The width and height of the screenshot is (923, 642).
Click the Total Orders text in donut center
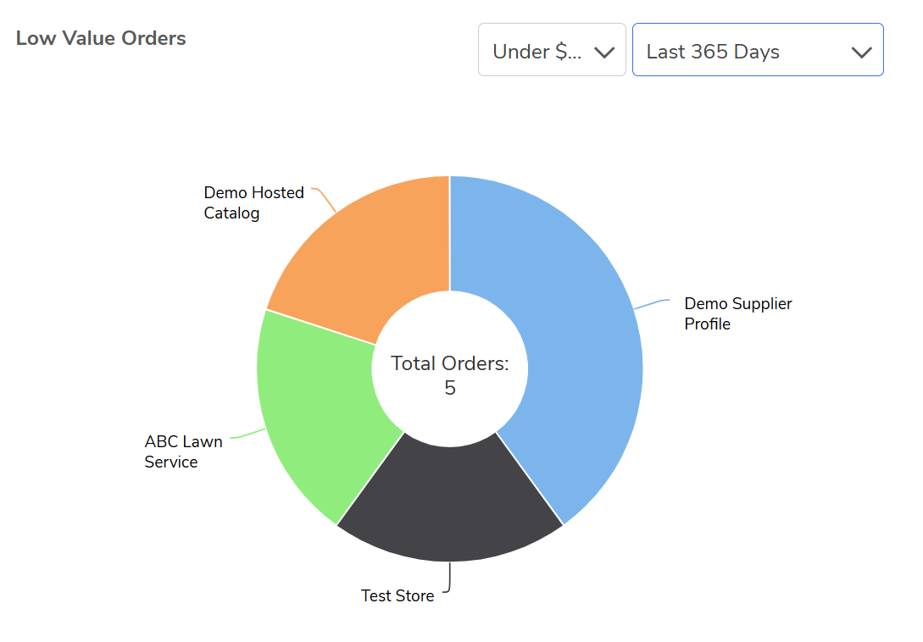[449, 364]
